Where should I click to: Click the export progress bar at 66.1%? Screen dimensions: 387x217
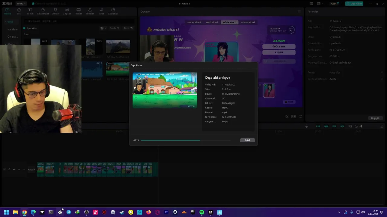(185, 140)
